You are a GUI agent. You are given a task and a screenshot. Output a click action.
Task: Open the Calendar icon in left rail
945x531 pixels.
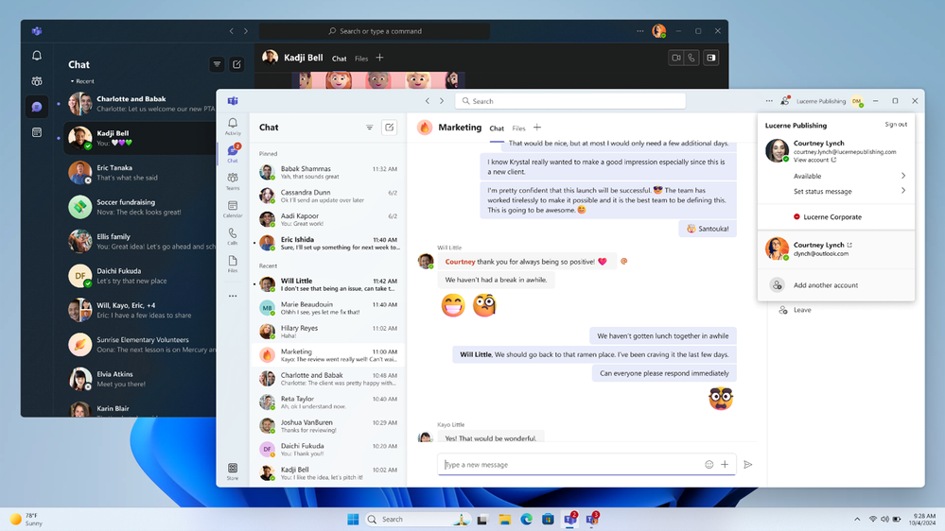233,209
